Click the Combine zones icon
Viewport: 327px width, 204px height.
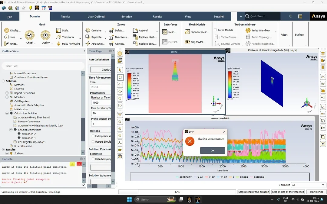coord(88,31)
